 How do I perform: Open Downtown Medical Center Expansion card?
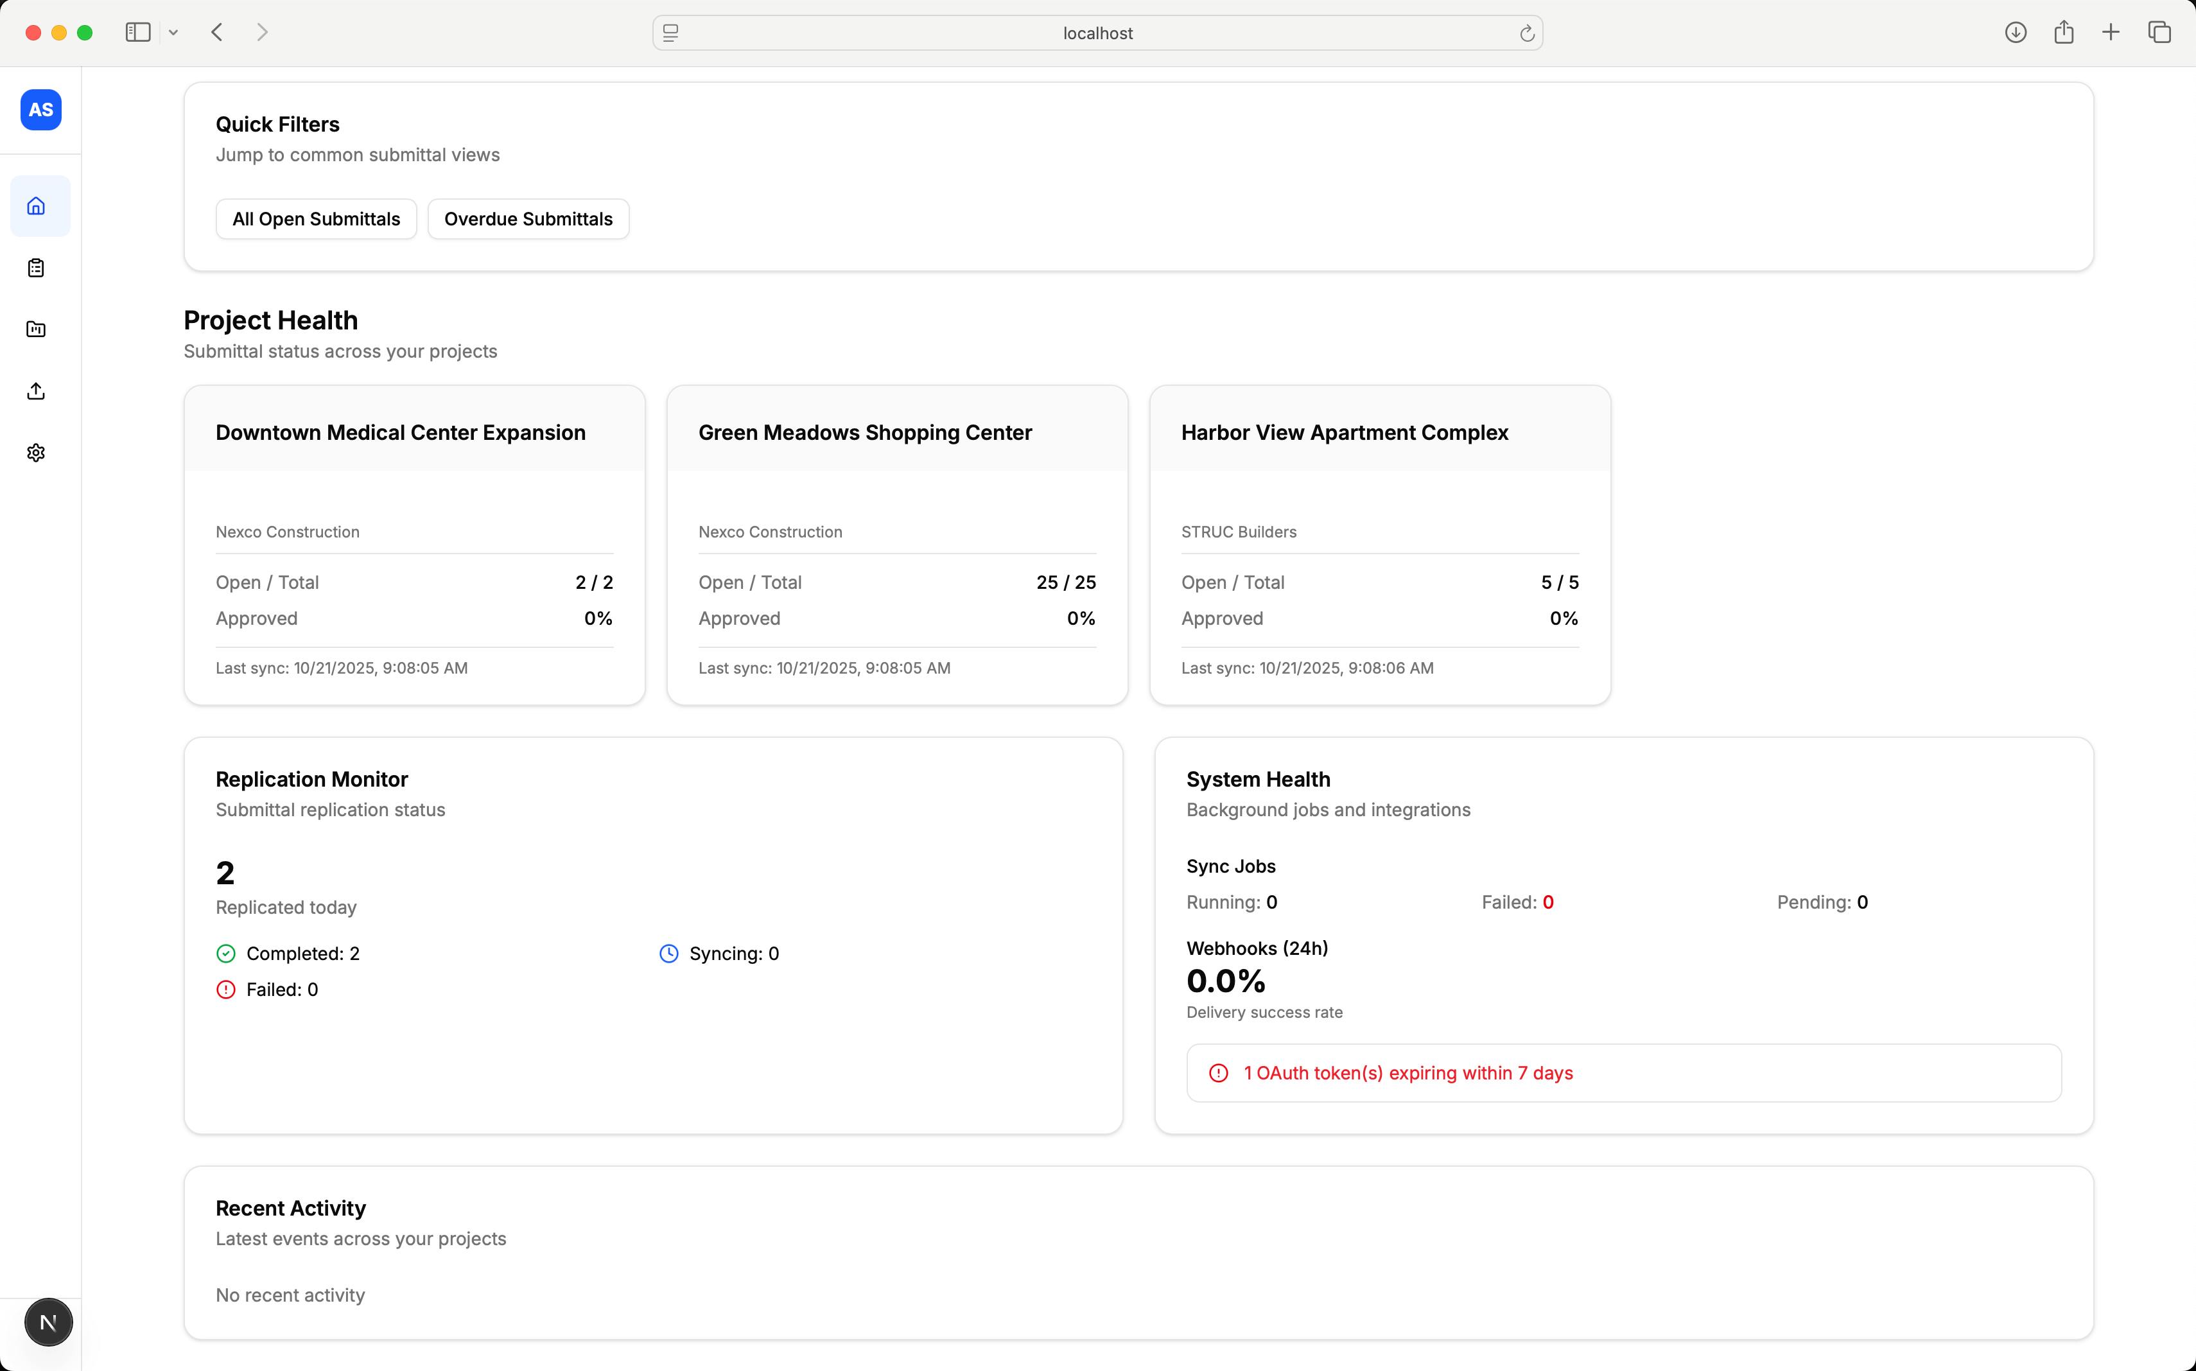coord(414,544)
